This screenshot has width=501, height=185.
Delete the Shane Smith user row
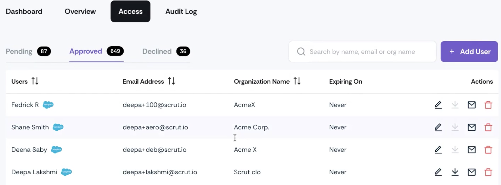pyautogui.click(x=488, y=127)
